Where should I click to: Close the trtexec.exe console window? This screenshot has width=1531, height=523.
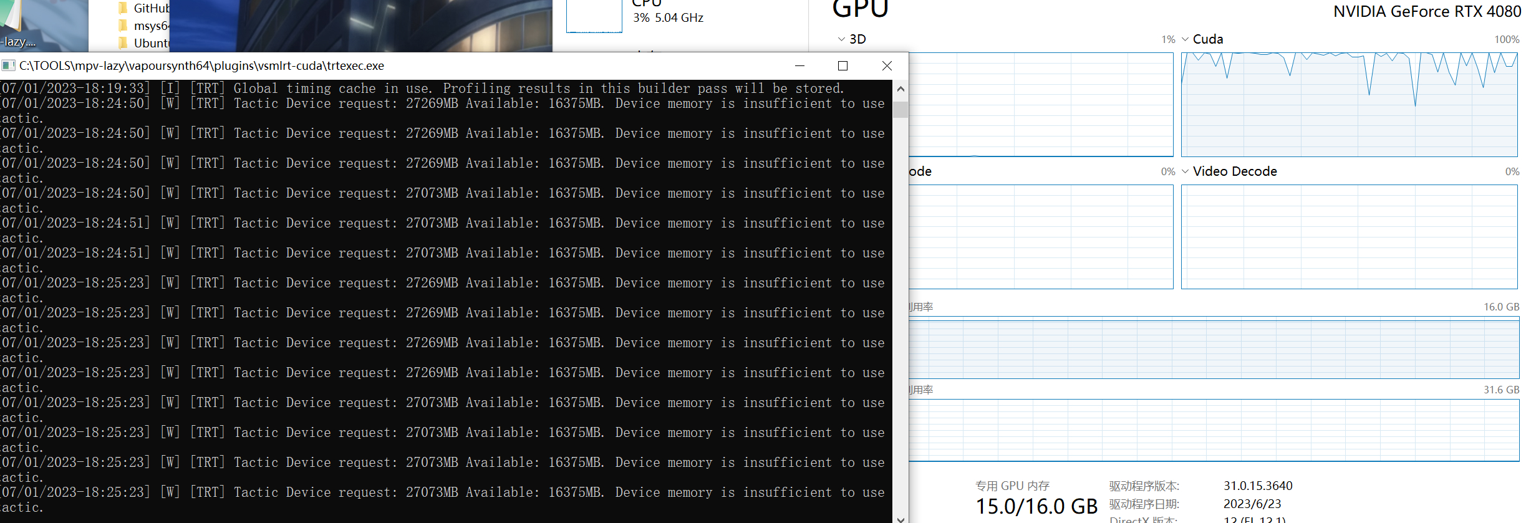point(887,65)
